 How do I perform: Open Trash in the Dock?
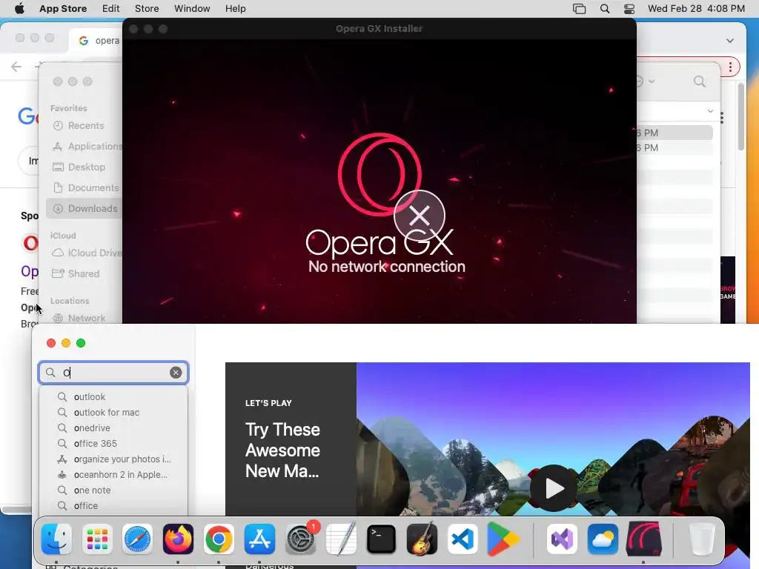701,539
